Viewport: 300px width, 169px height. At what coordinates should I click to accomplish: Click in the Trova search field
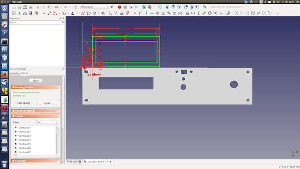36,23
